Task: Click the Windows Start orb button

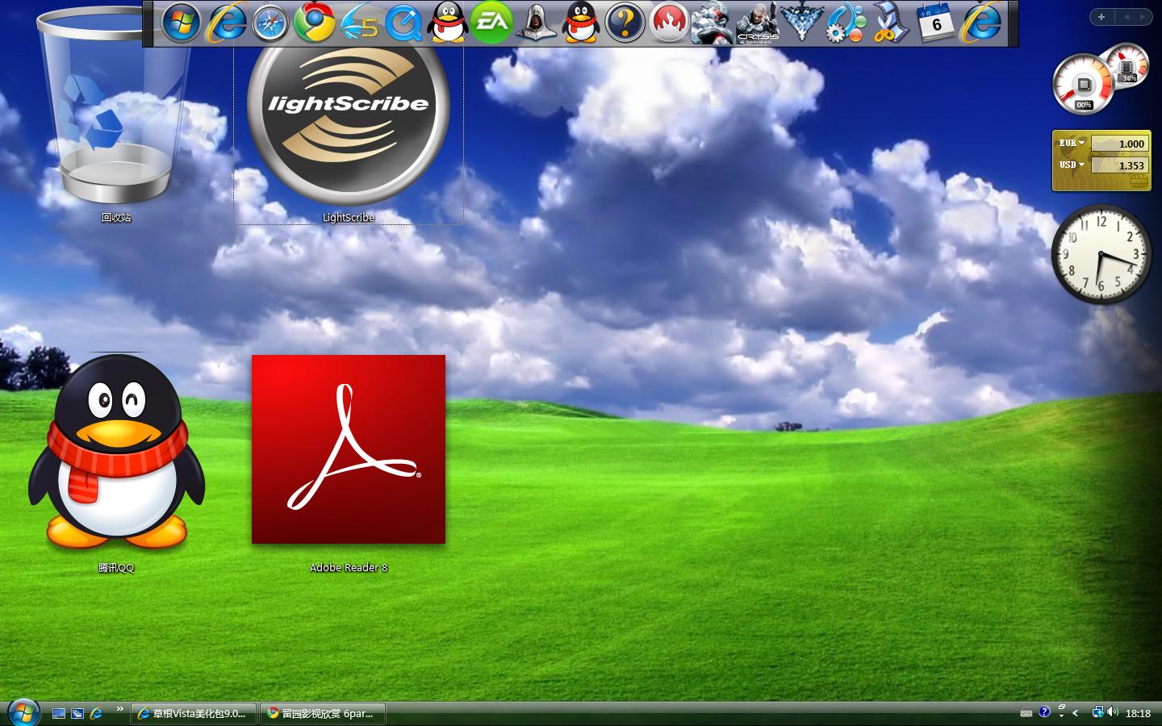Action: [23, 712]
